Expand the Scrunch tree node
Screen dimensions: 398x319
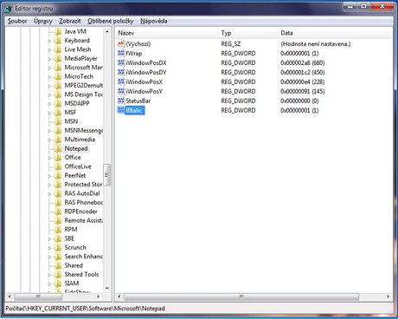pos(49,248)
